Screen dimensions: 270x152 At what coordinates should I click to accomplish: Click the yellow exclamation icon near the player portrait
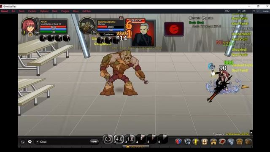(x=24, y=33)
